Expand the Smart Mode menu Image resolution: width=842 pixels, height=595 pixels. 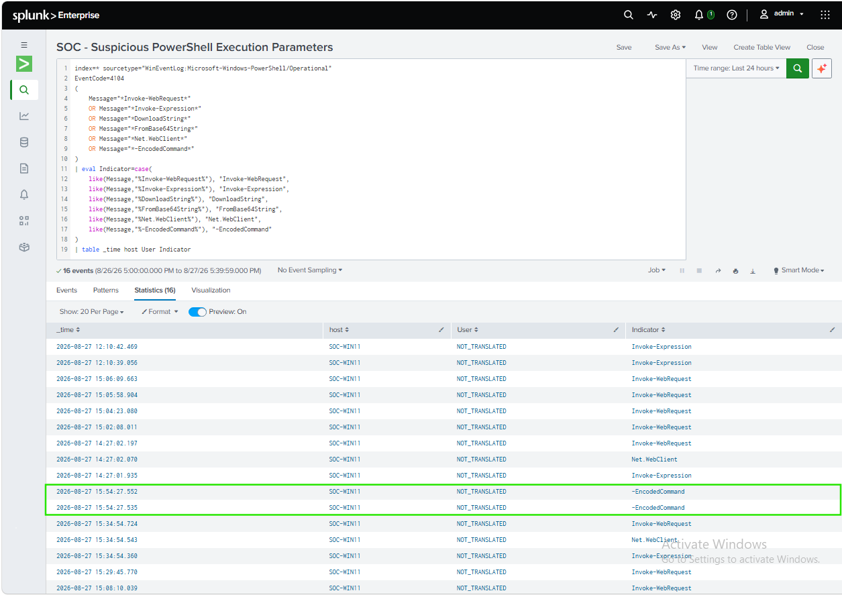pyautogui.click(x=798, y=270)
